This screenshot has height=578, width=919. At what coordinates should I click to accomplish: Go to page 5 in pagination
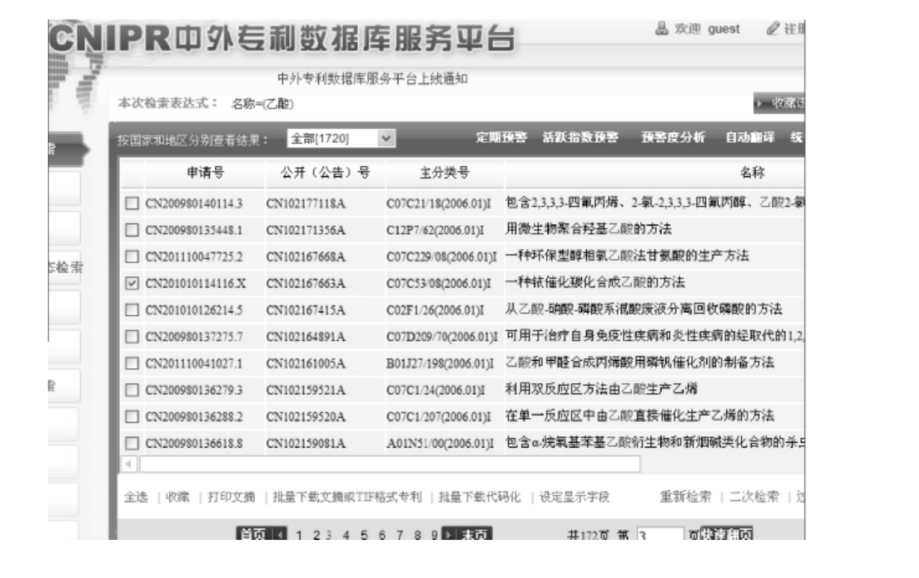pos(364,535)
